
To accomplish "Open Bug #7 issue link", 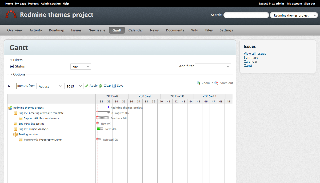I will [23, 113].
